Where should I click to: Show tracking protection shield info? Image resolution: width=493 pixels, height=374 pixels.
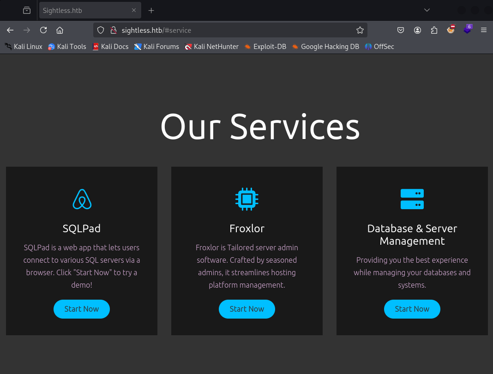101,30
